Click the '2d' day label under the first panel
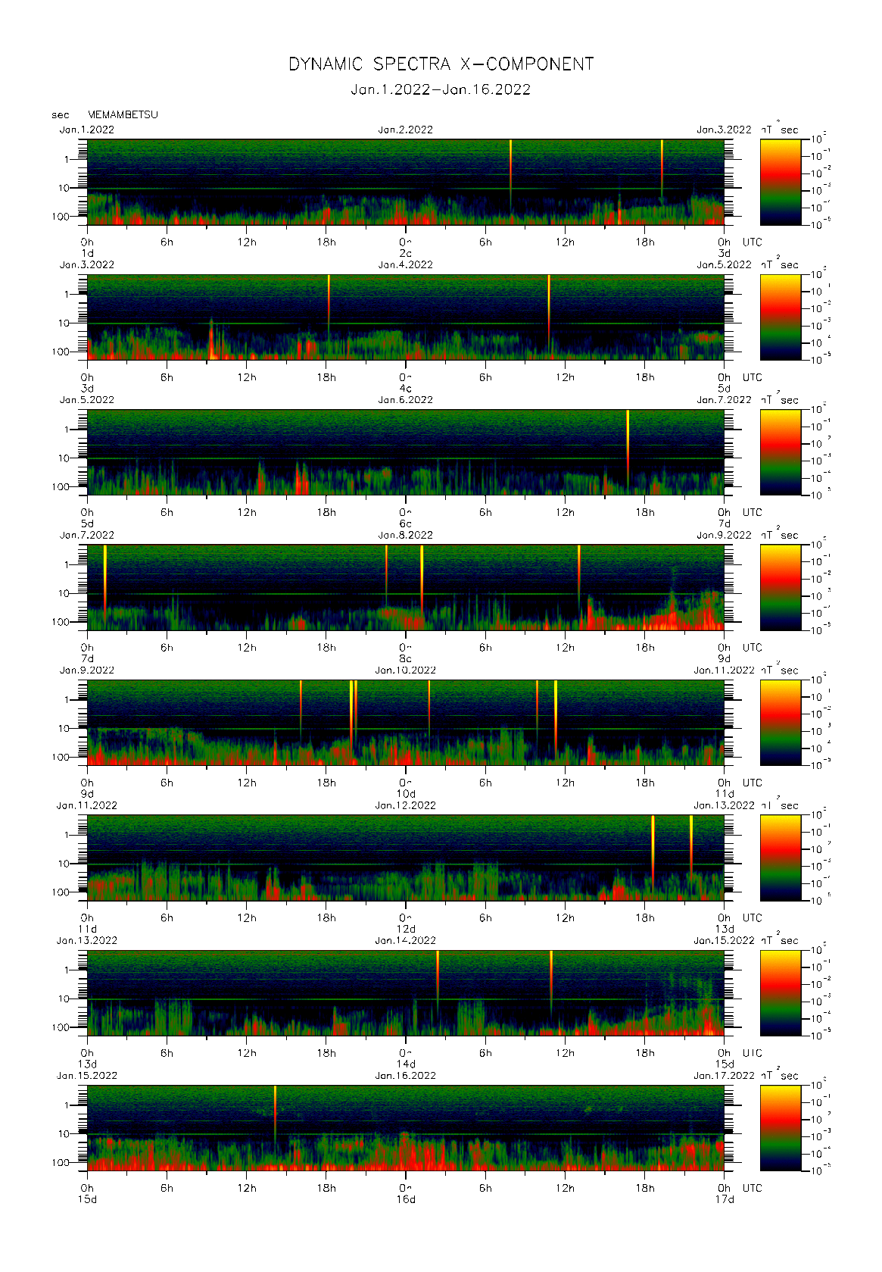The height and width of the screenshot is (1272, 882). coord(406,253)
